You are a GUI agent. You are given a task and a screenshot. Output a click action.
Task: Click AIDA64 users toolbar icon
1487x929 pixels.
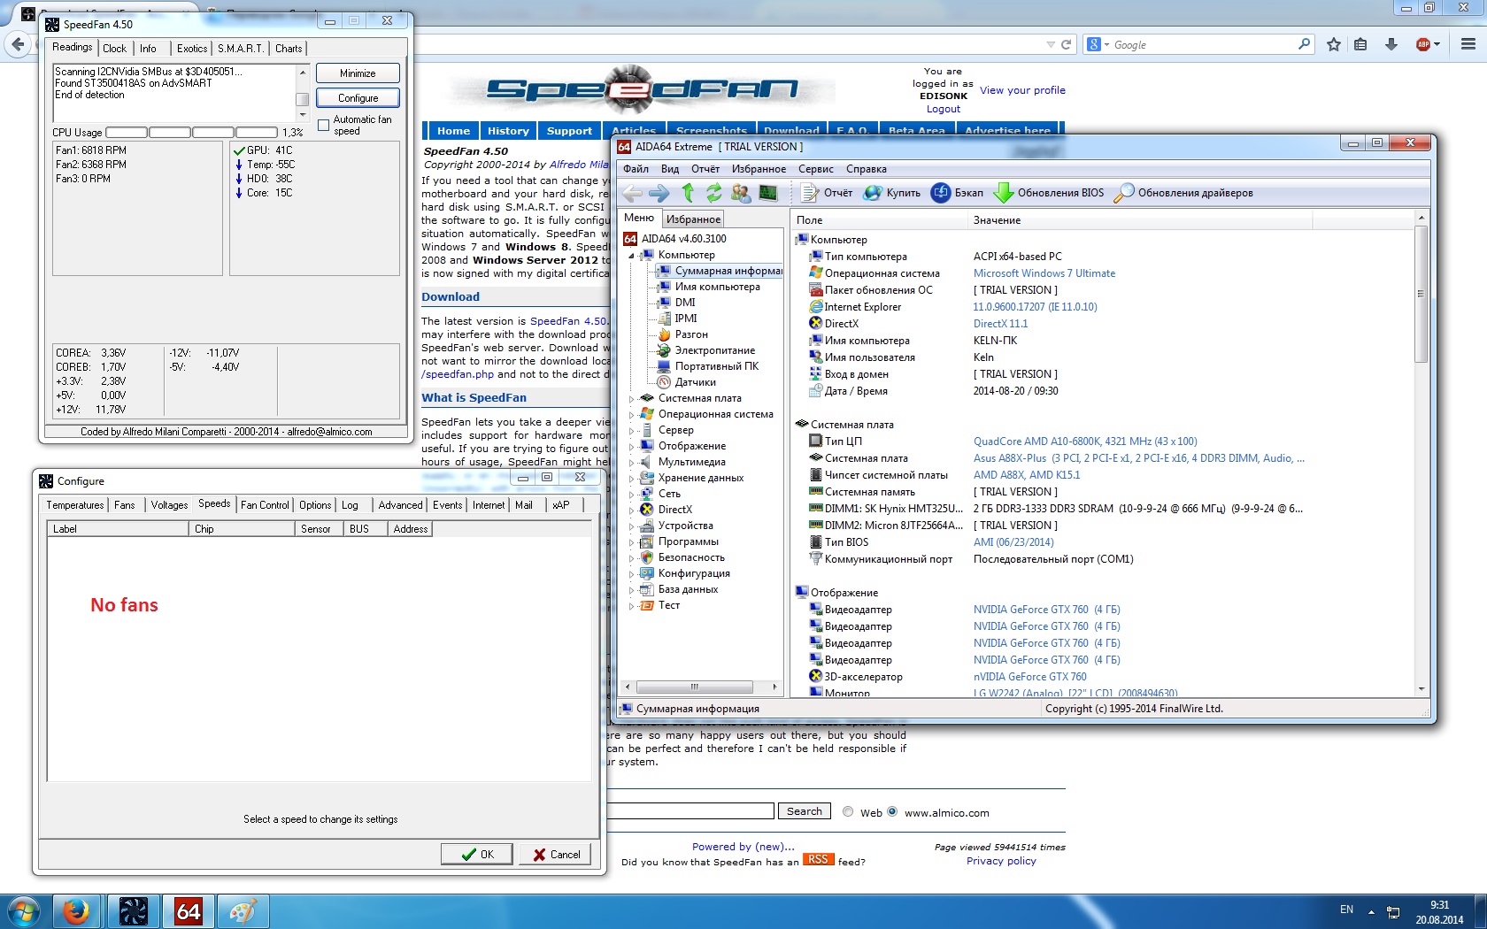click(741, 193)
